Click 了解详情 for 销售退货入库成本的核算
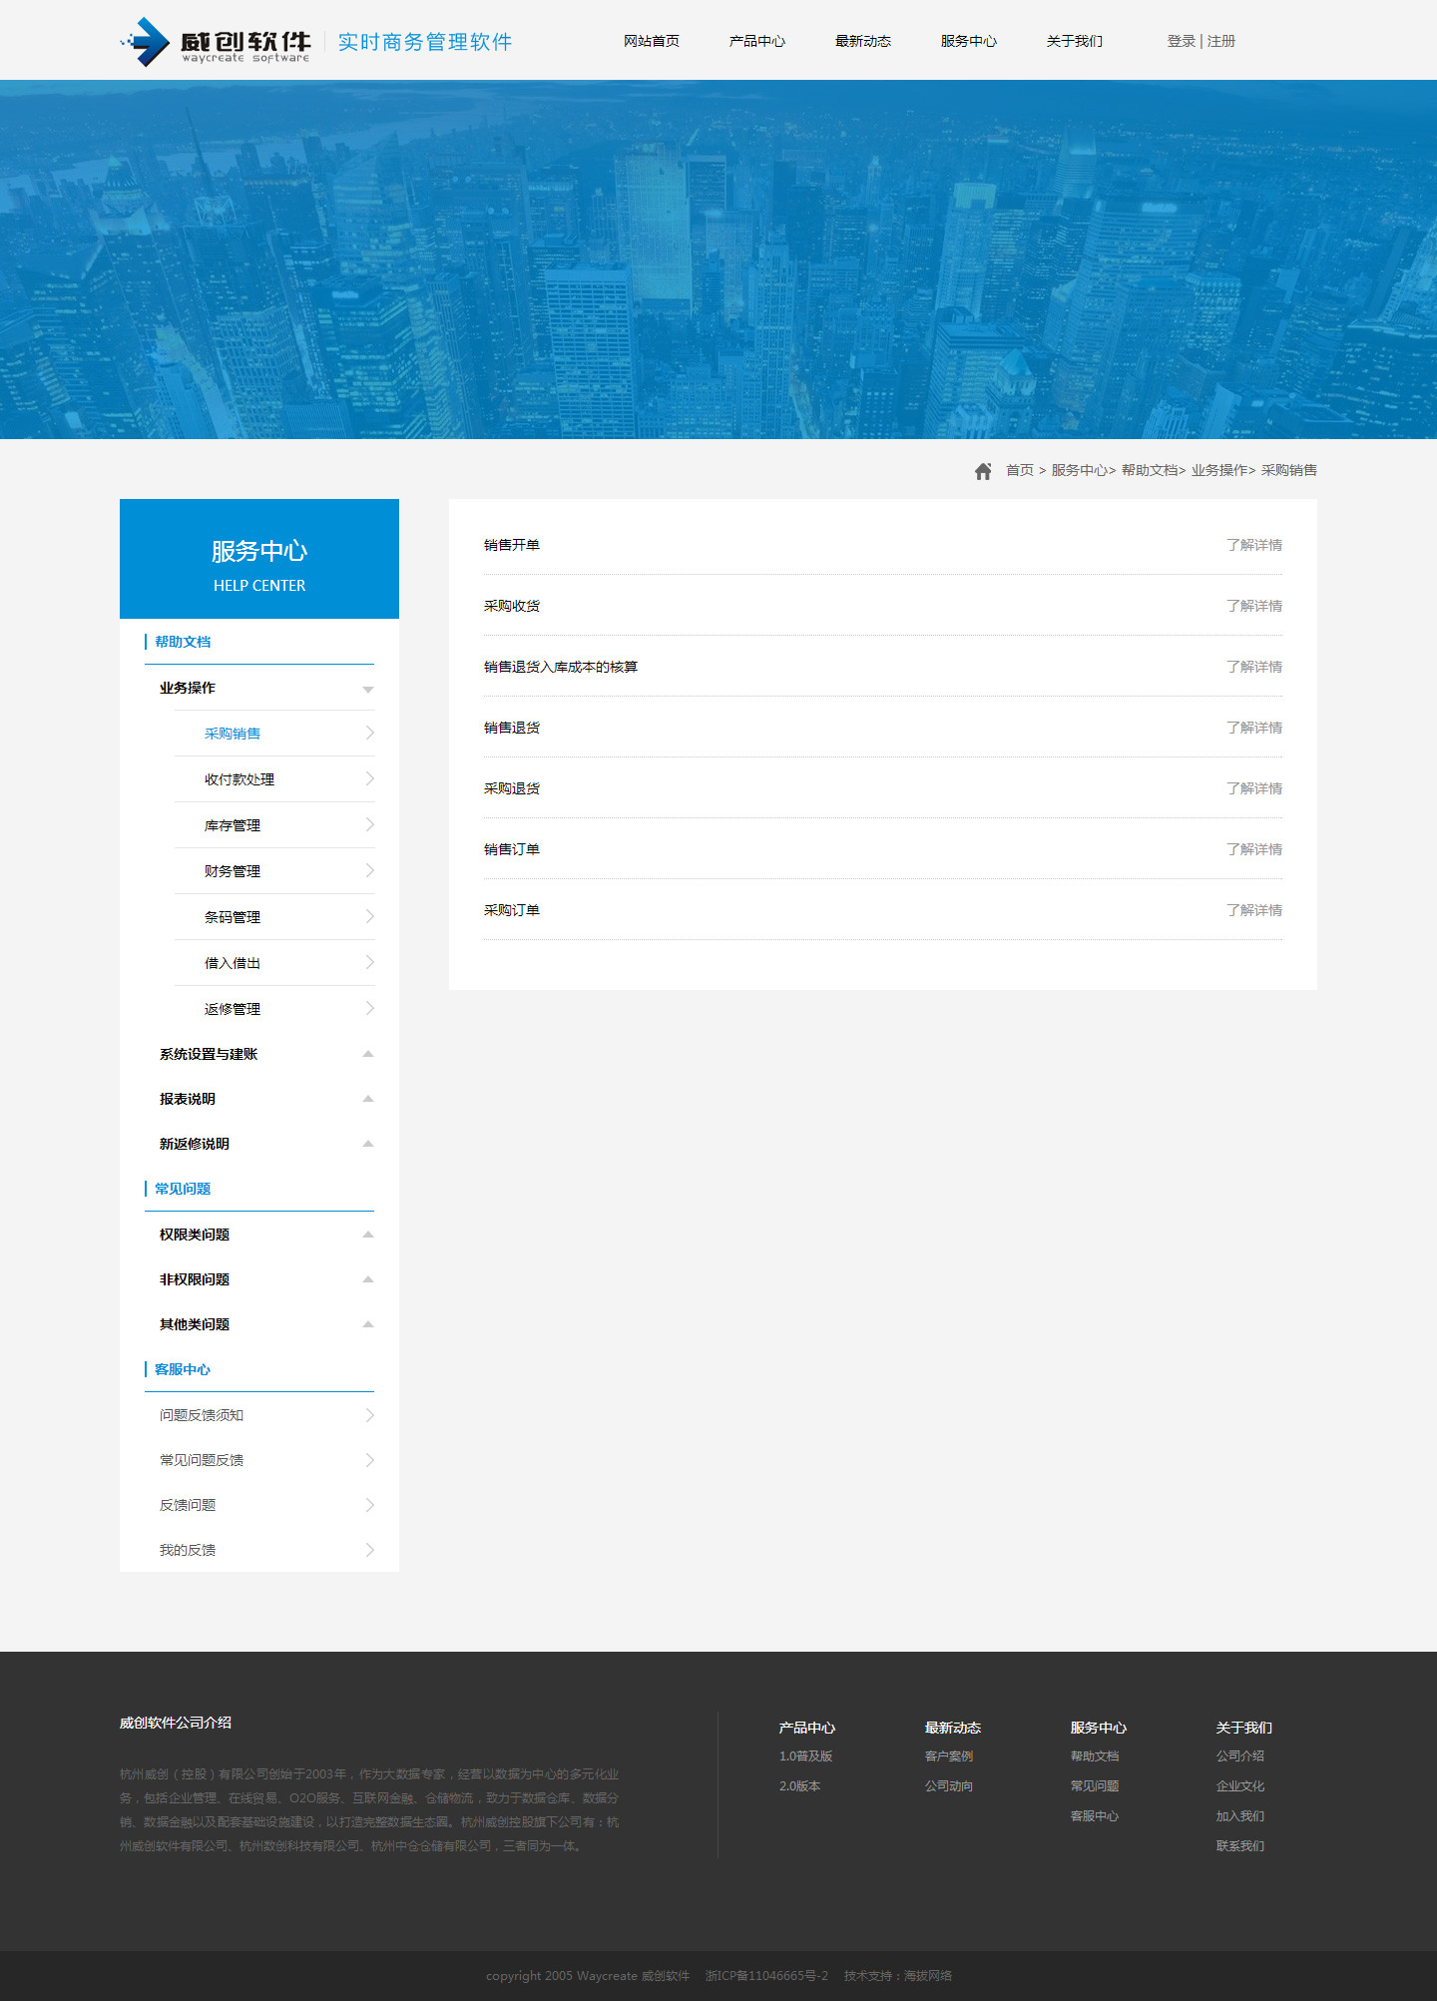Viewport: 1437px width, 2001px height. pos(1254,667)
